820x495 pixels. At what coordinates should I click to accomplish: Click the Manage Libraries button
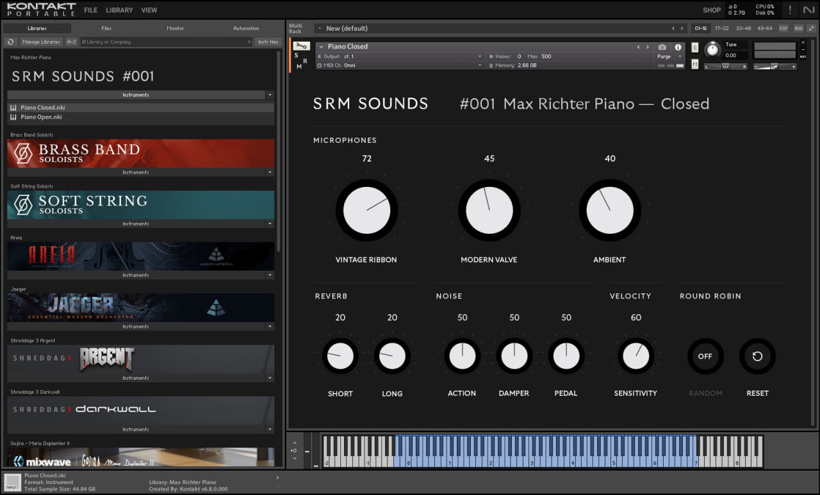41,42
